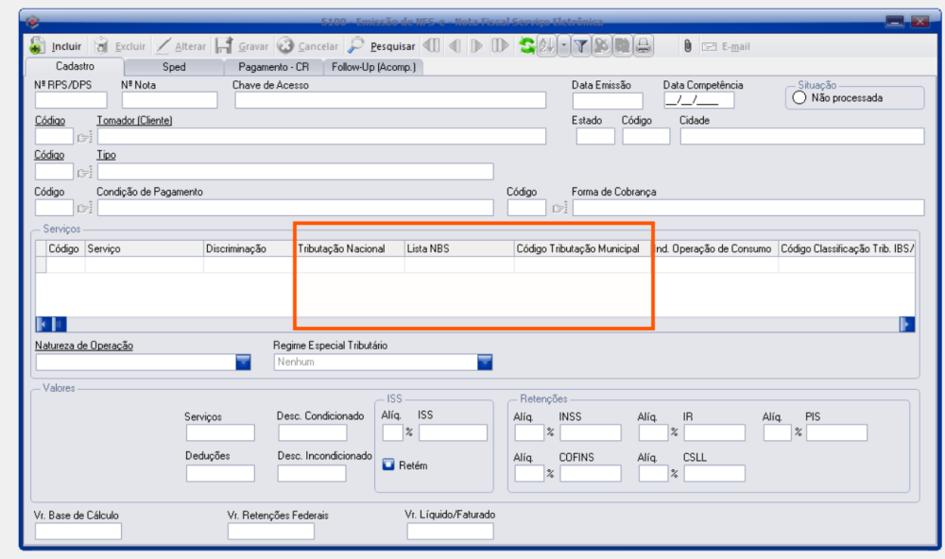Click the Incluir toolbar icon
945x559 pixels.
pos(38,45)
